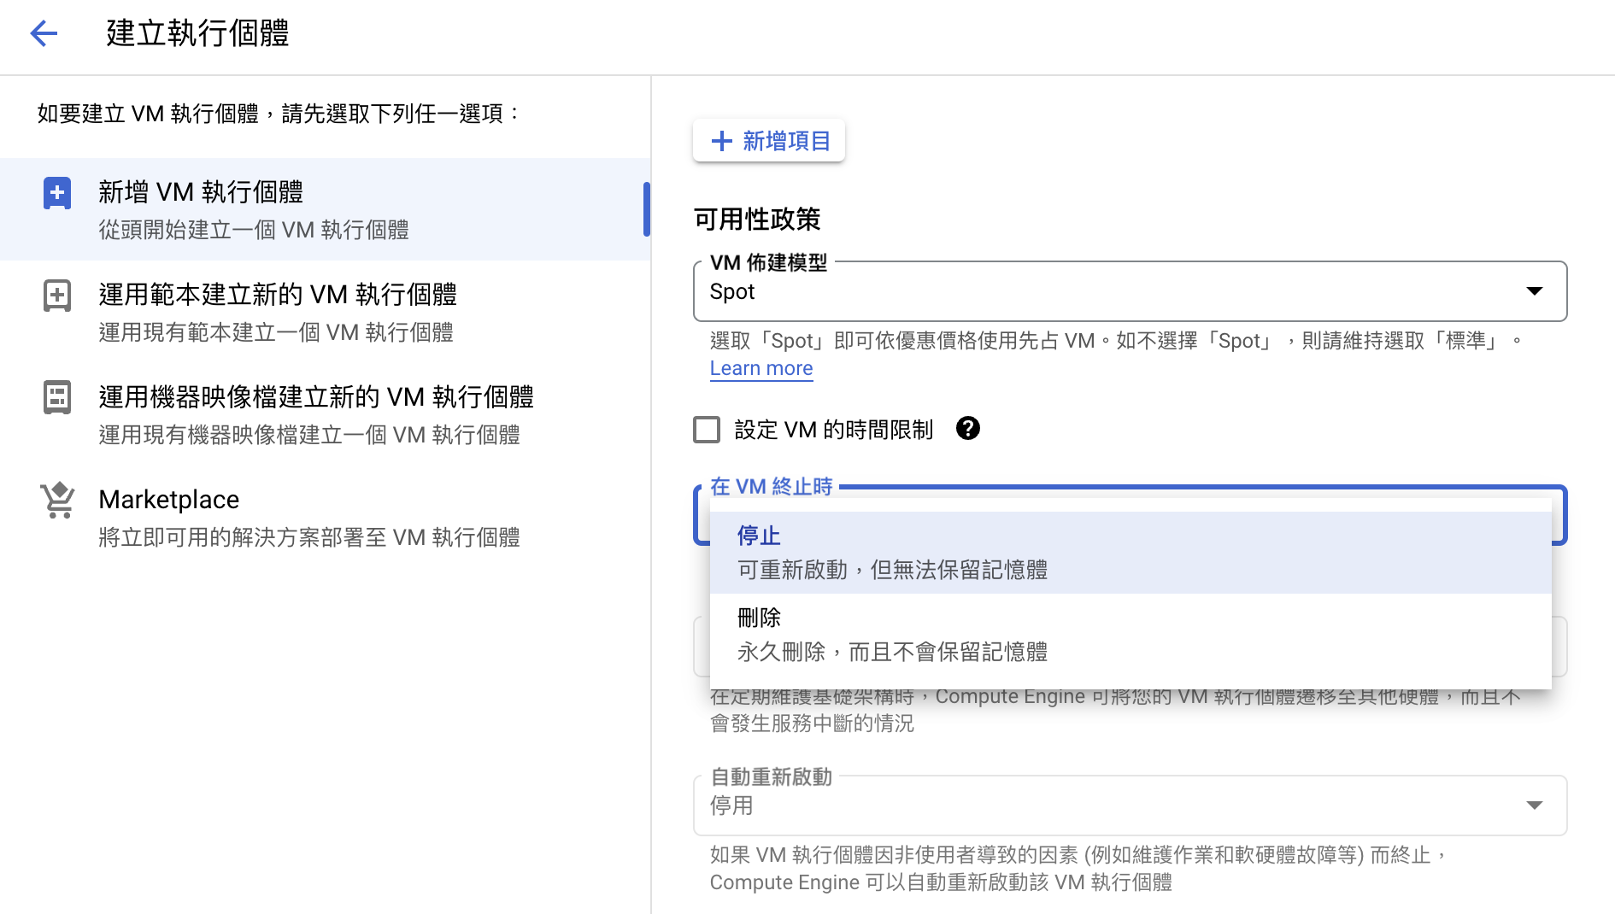Click the plus icon inside 新增項目 button
1615x914 pixels.
click(722, 140)
